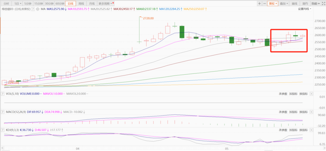This screenshot has width=326, height=151.
Task: Close the MACD indicator panel
Action: click(x=311, y=112)
